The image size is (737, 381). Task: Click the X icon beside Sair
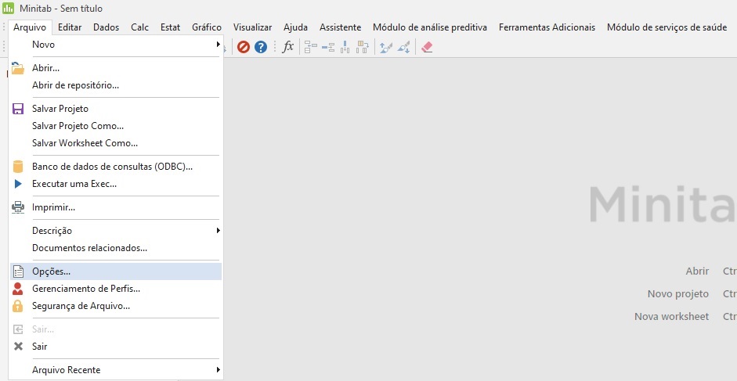point(18,347)
